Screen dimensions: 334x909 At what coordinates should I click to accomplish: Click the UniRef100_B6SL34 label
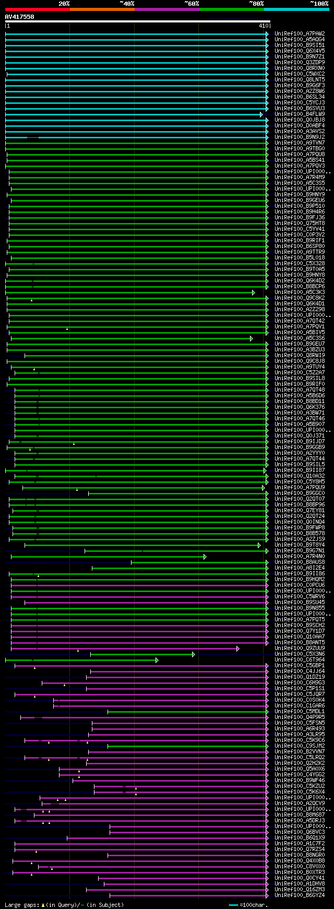click(x=300, y=97)
